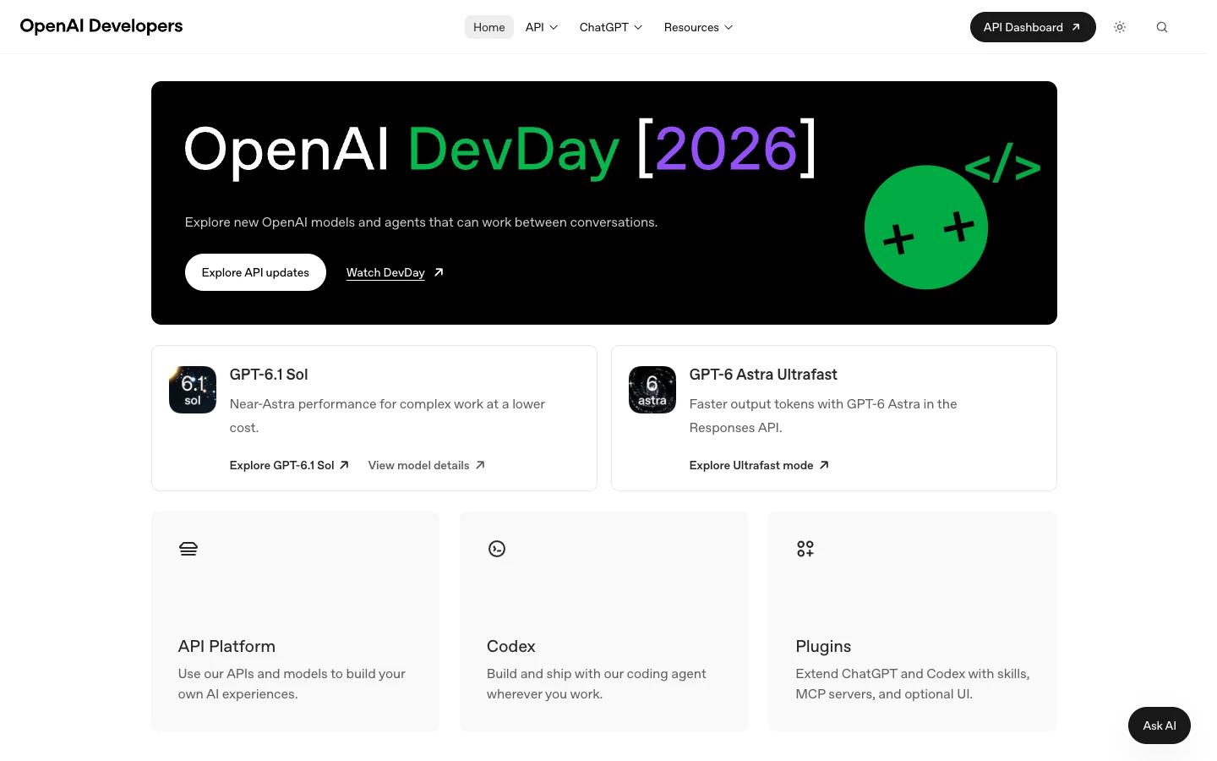
Task: Open the Ask AI chat button
Action: [x=1160, y=725]
